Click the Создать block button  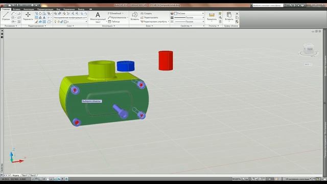[x=146, y=13]
